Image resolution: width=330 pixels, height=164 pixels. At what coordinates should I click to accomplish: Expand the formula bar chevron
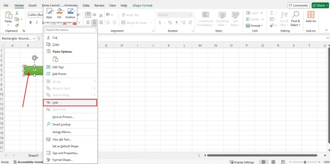point(327,38)
